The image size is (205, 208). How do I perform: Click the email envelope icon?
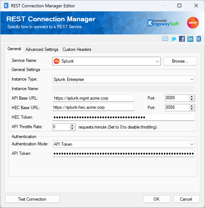coord(165,39)
